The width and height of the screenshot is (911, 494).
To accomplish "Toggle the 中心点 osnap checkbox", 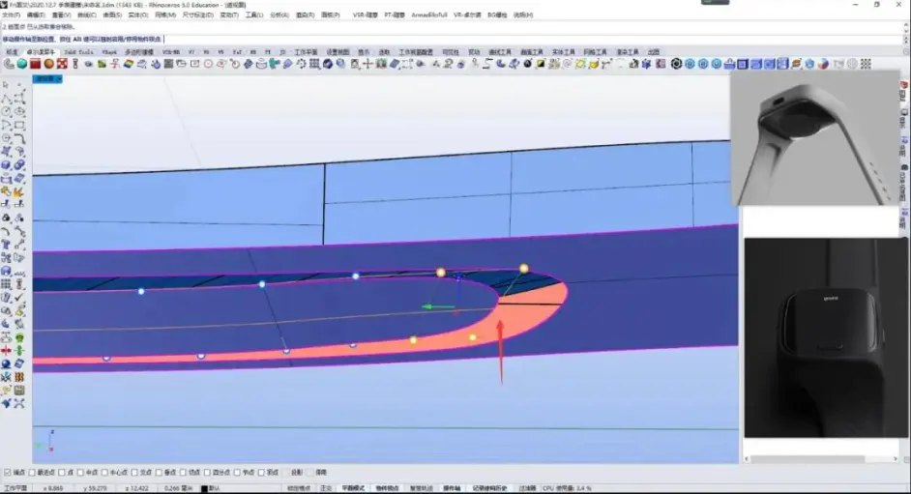I will (104, 473).
